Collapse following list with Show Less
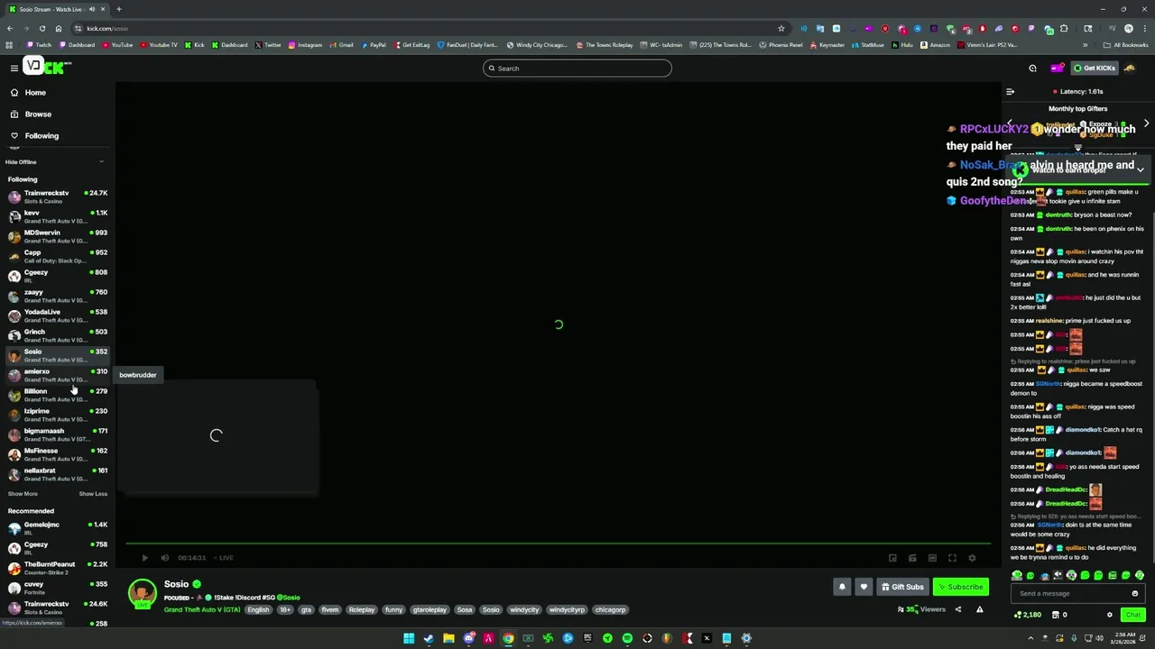 pos(93,493)
